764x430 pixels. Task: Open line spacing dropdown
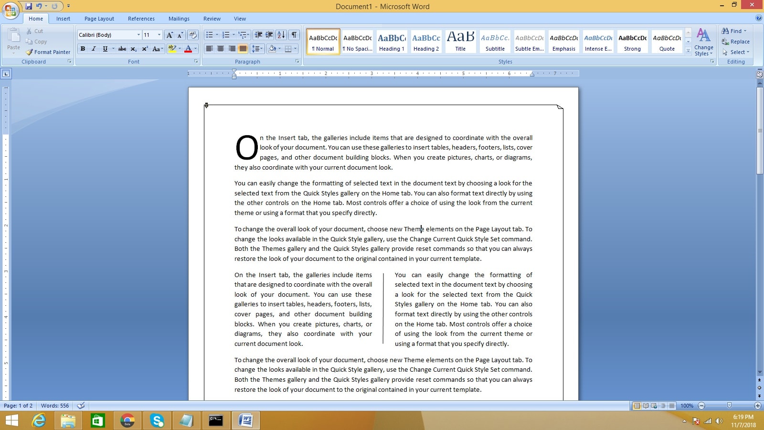click(x=257, y=49)
